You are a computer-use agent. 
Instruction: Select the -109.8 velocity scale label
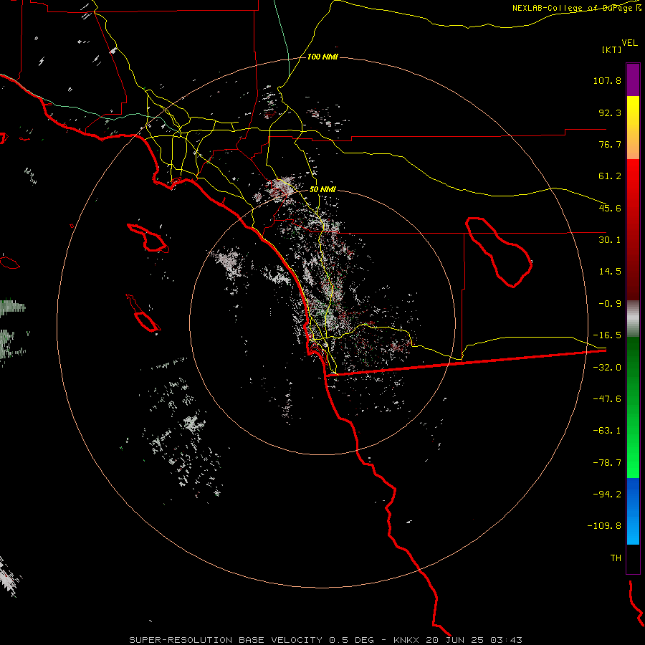tap(605, 526)
